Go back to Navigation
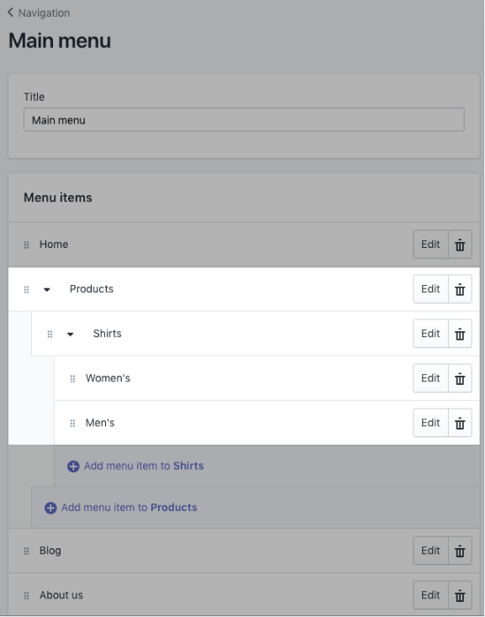This screenshot has width=485, height=617. click(39, 13)
